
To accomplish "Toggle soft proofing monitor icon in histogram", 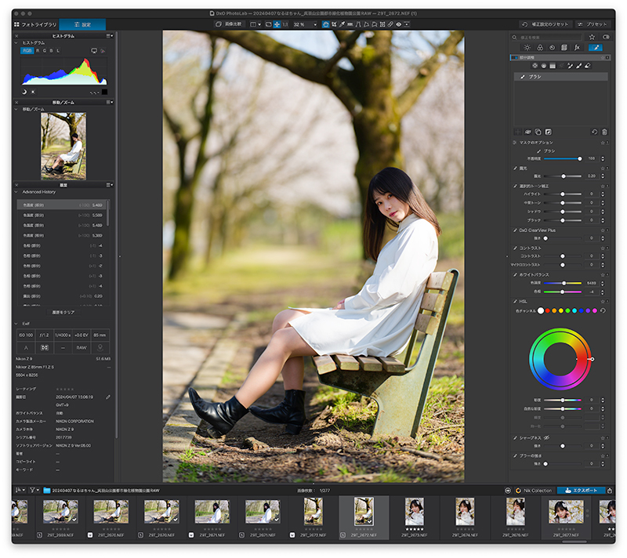I will [94, 51].
